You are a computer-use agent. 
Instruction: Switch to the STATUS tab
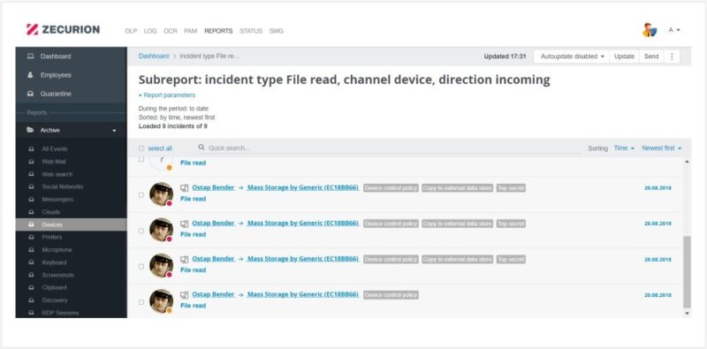tap(251, 31)
